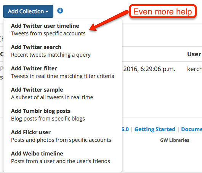Click the caret on Add Collection
Image resolution: width=202 pixels, height=173 pixels.
click(47, 12)
